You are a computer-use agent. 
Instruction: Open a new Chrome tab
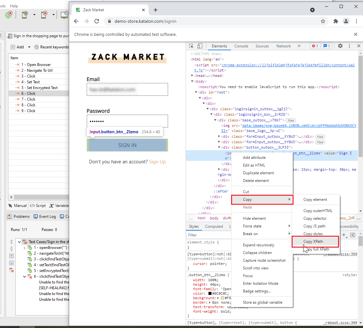(156, 10)
